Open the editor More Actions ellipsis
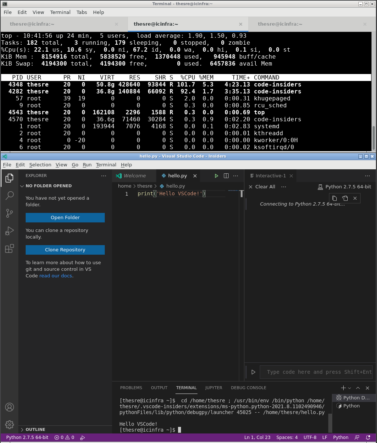This screenshot has width=377, height=443. [x=236, y=176]
